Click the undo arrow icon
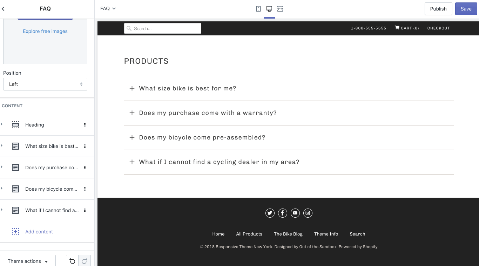The image size is (479, 266). tap(72, 261)
